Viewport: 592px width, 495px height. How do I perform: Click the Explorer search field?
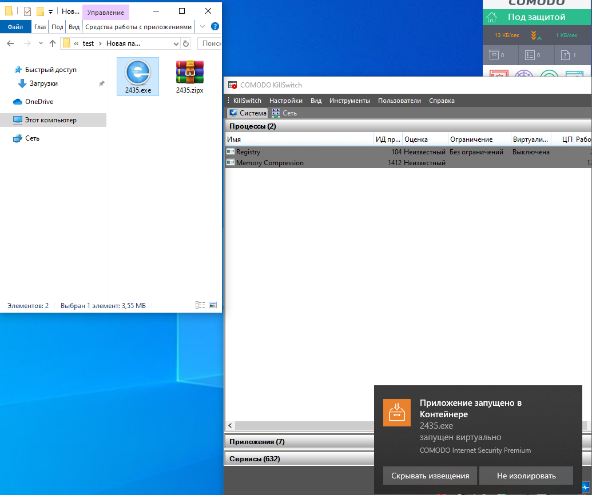(x=210, y=43)
